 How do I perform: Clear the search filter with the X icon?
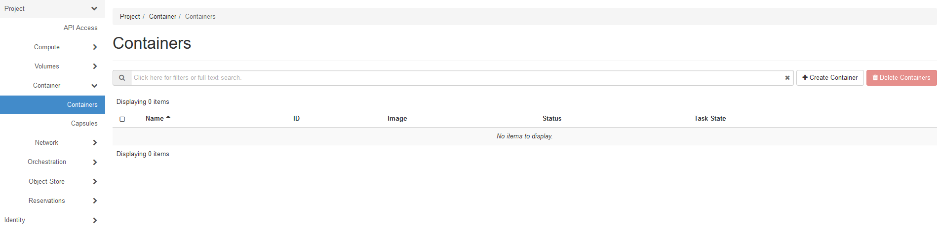click(x=787, y=78)
